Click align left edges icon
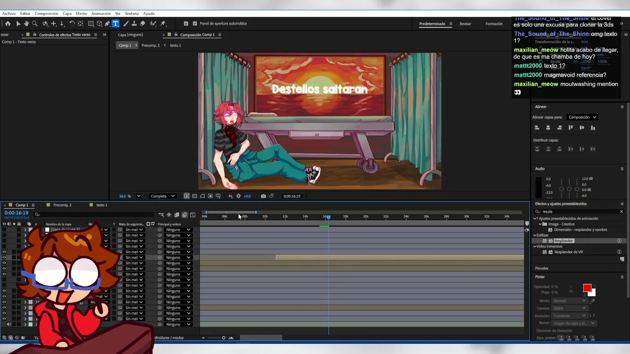630x354 pixels. point(537,128)
